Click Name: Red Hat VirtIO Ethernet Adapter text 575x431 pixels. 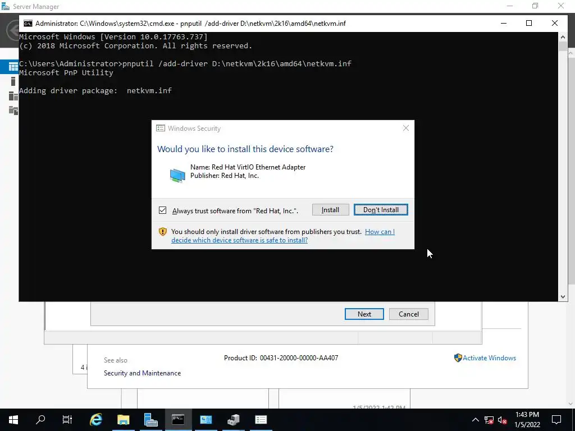(248, 167)
